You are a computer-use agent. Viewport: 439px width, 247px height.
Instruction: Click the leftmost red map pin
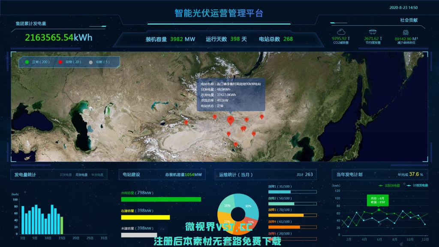(x=186, y=122)
